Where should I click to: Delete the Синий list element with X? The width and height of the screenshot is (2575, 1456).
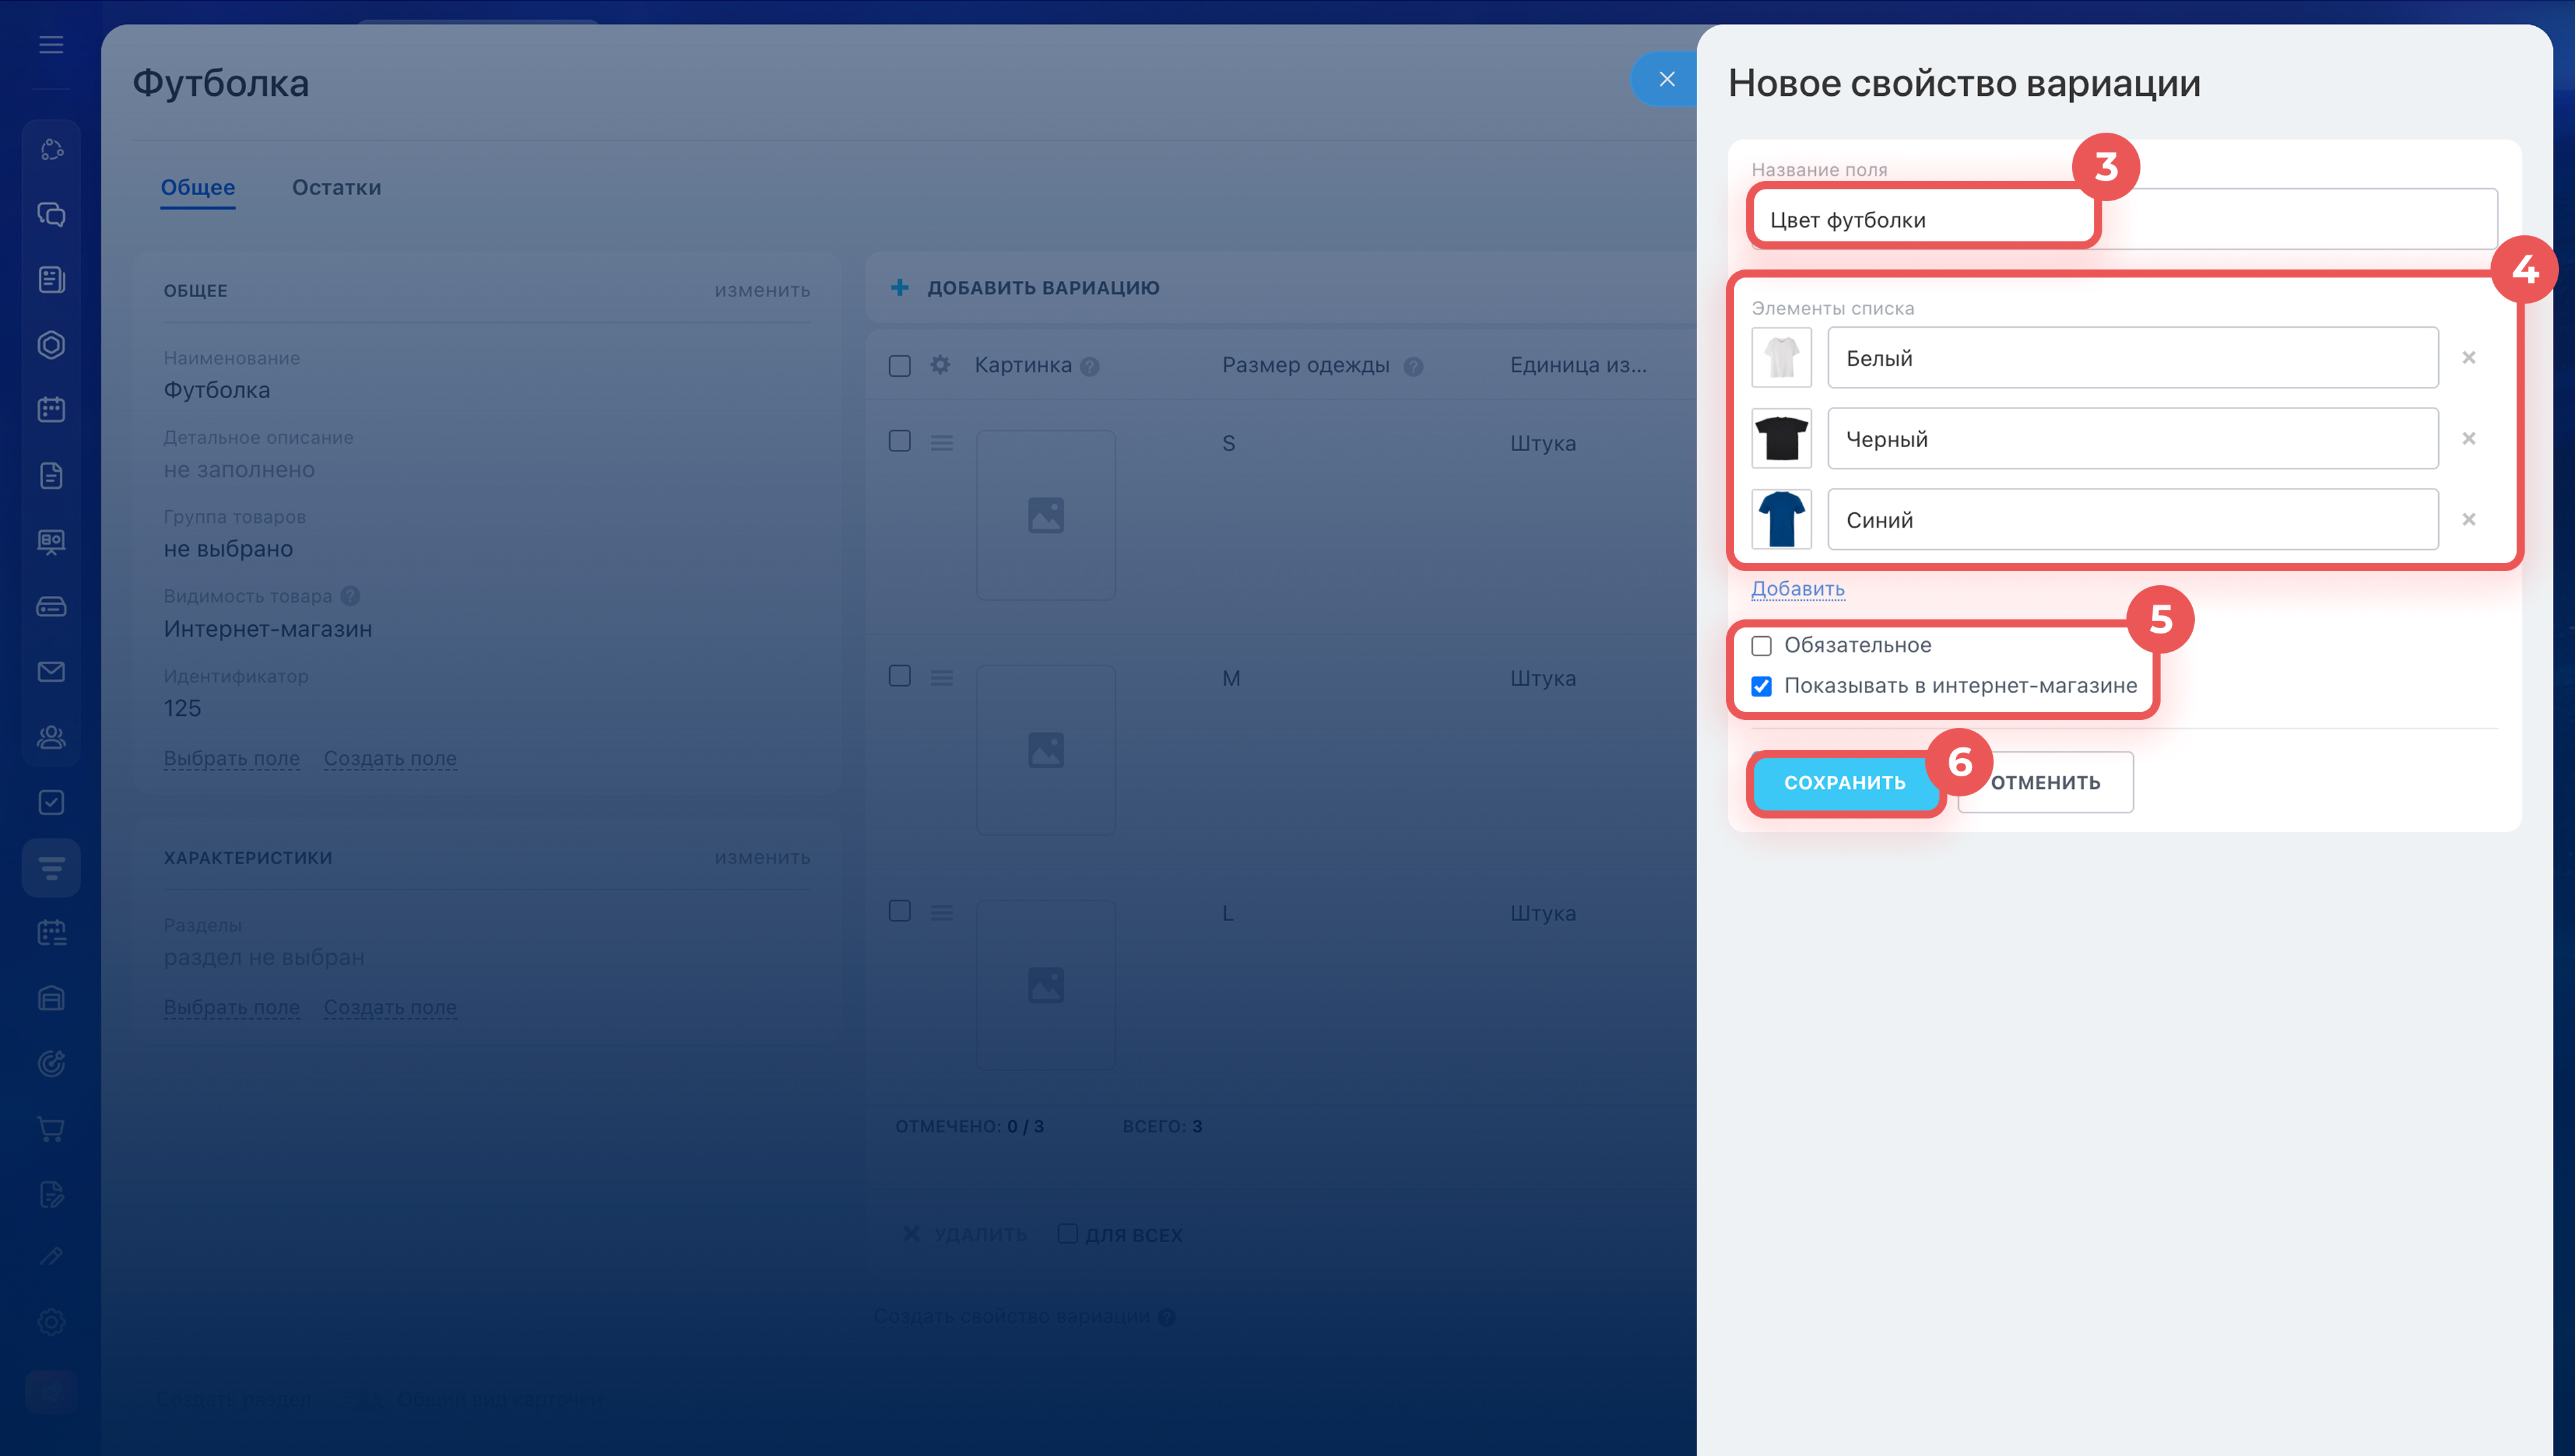(x=2468, y=520)
